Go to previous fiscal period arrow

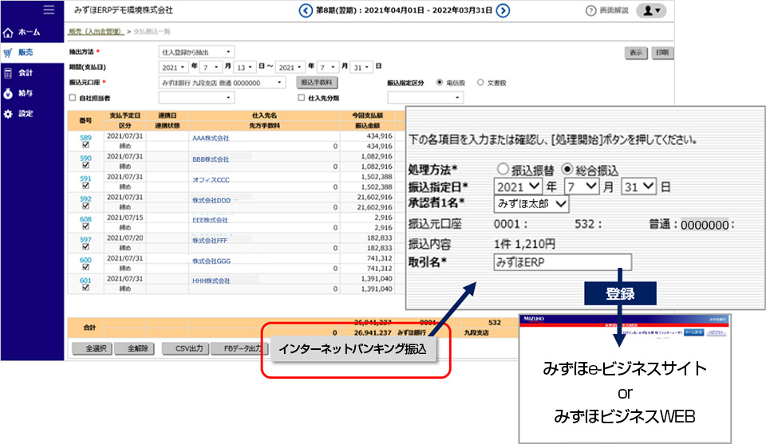[x=306, y=10]
